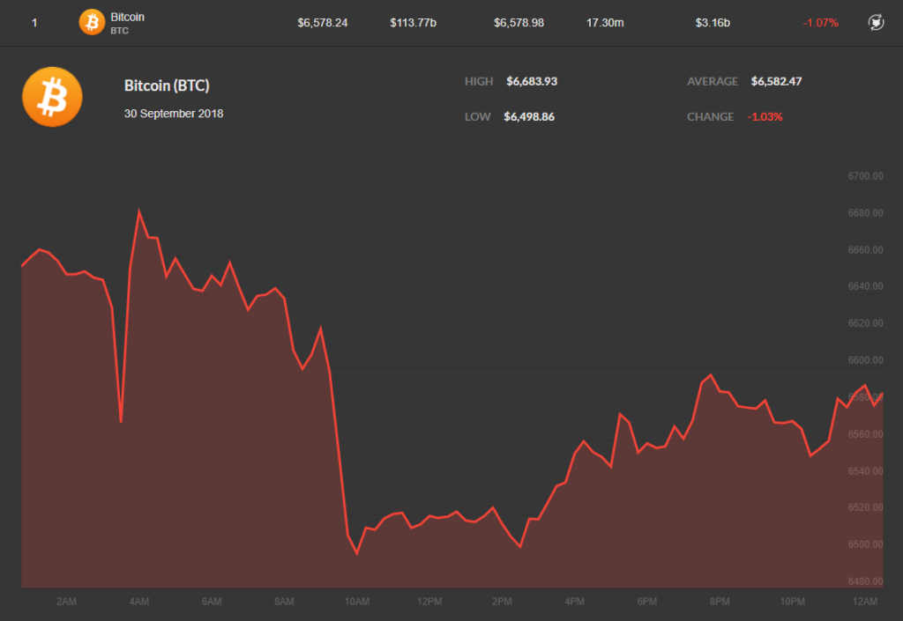This screenshot has width=903, height=621.
Task: Click the $6,578.24 price in the top row
Action: [322, 23]
